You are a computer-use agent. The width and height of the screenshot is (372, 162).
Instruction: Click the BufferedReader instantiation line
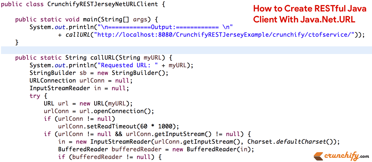(x=153, y=149)
